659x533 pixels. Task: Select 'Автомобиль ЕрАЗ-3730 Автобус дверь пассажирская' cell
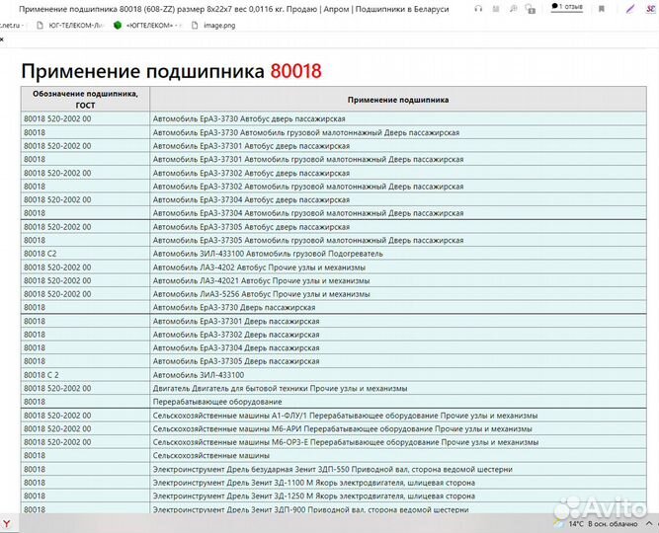(398, 118)
